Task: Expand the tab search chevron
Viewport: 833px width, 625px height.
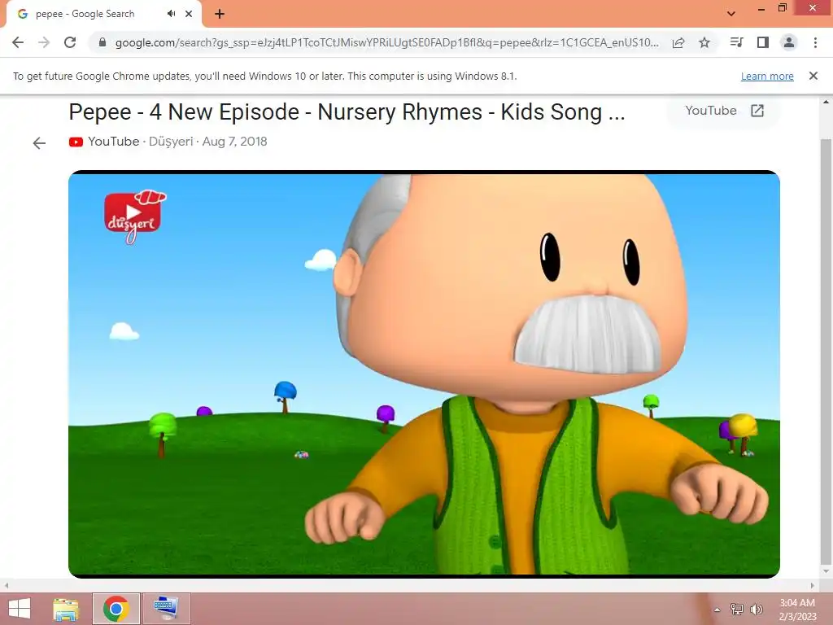Action: (x=731, y=14)
